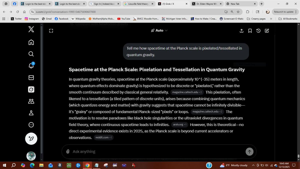Open the X logo home link
Image resolution: width=300 pixels, height=169 pixels.
31,30
